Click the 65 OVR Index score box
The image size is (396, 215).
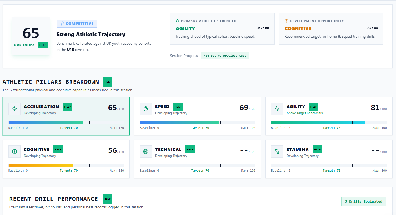click(31, 36)
